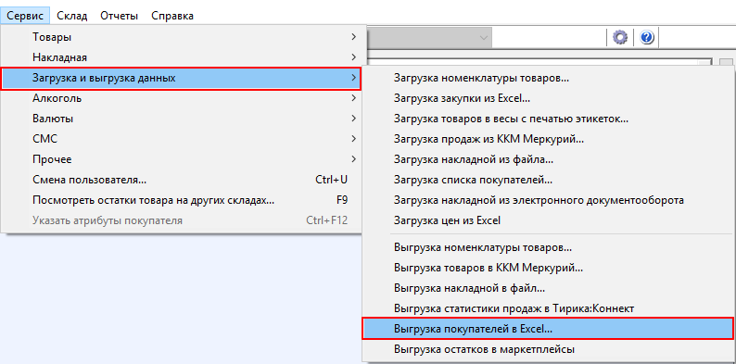Expand the Товары submenu
This screenshot has width=736, height=364.
[x=181, y=37]
